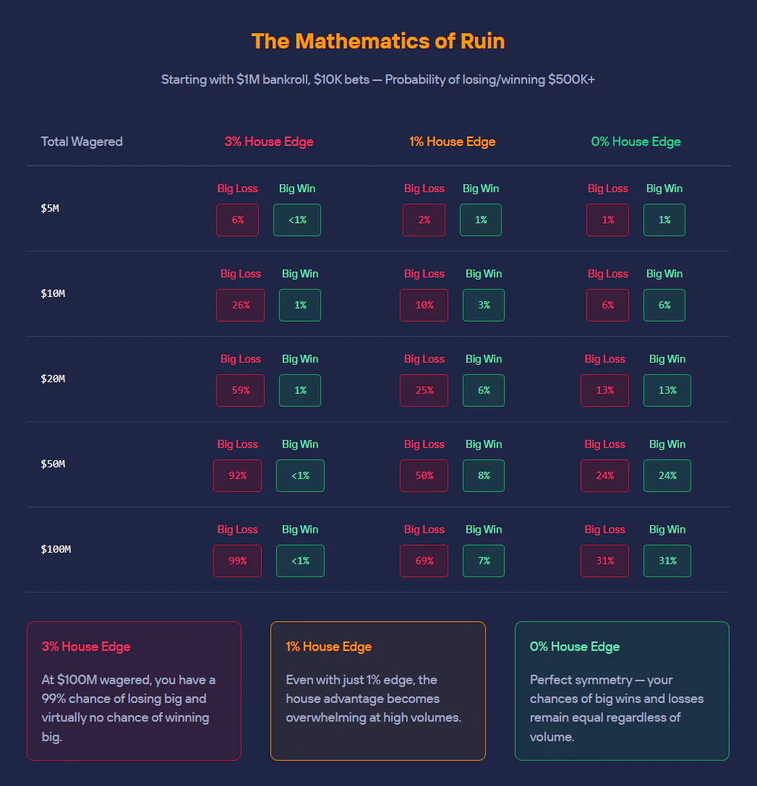Click the 26% Big Loss value

[x=240, y=306]
